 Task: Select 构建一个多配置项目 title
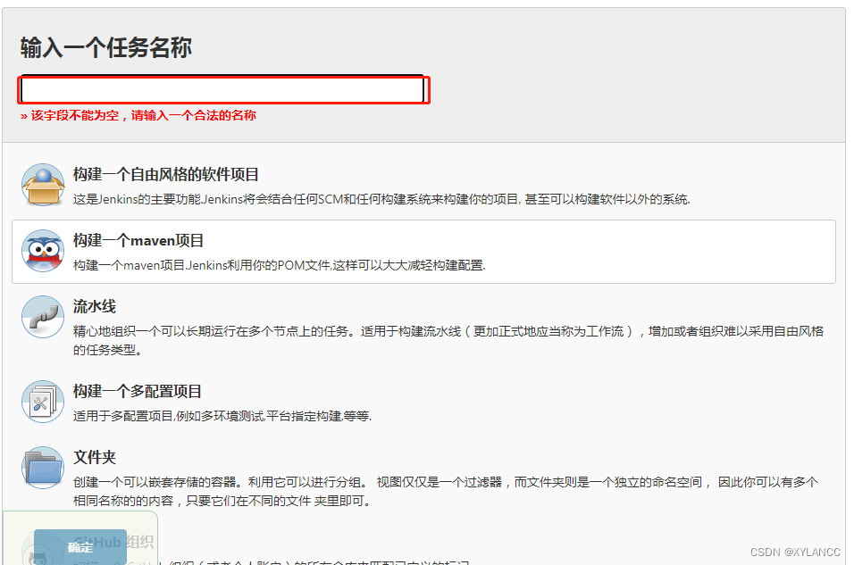click(138, 391)
